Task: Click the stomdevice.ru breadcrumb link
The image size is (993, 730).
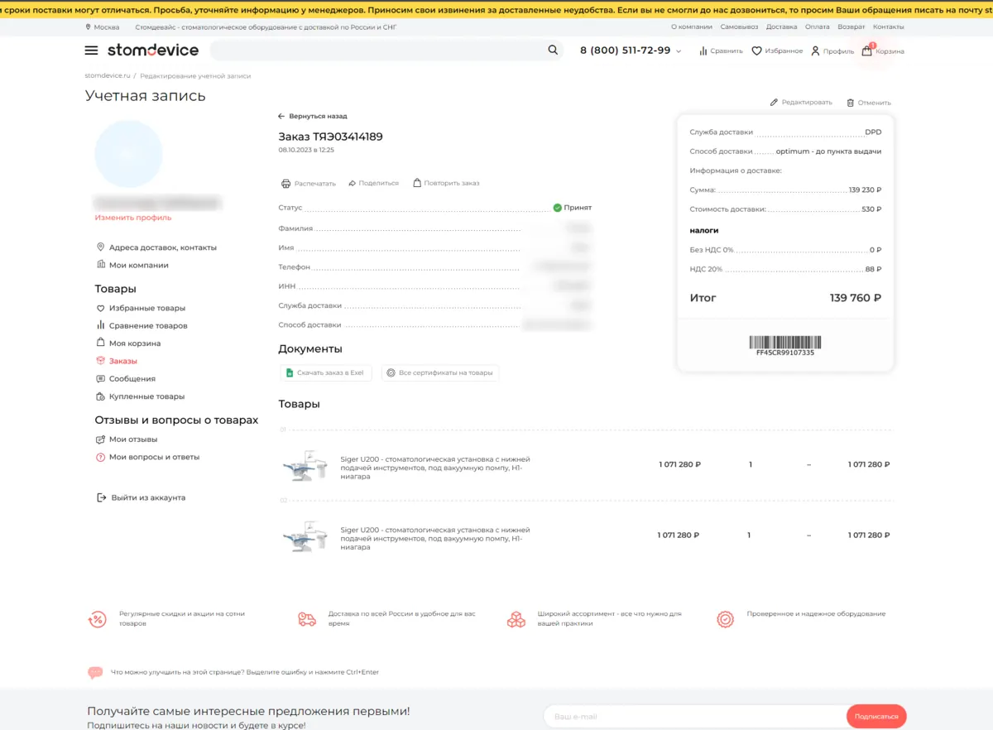Action: (x=108, y=76)
